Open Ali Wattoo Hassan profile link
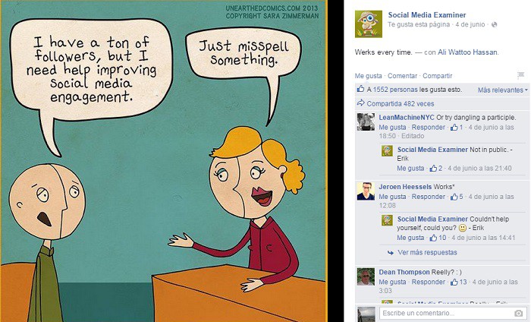 click(467, 52)
